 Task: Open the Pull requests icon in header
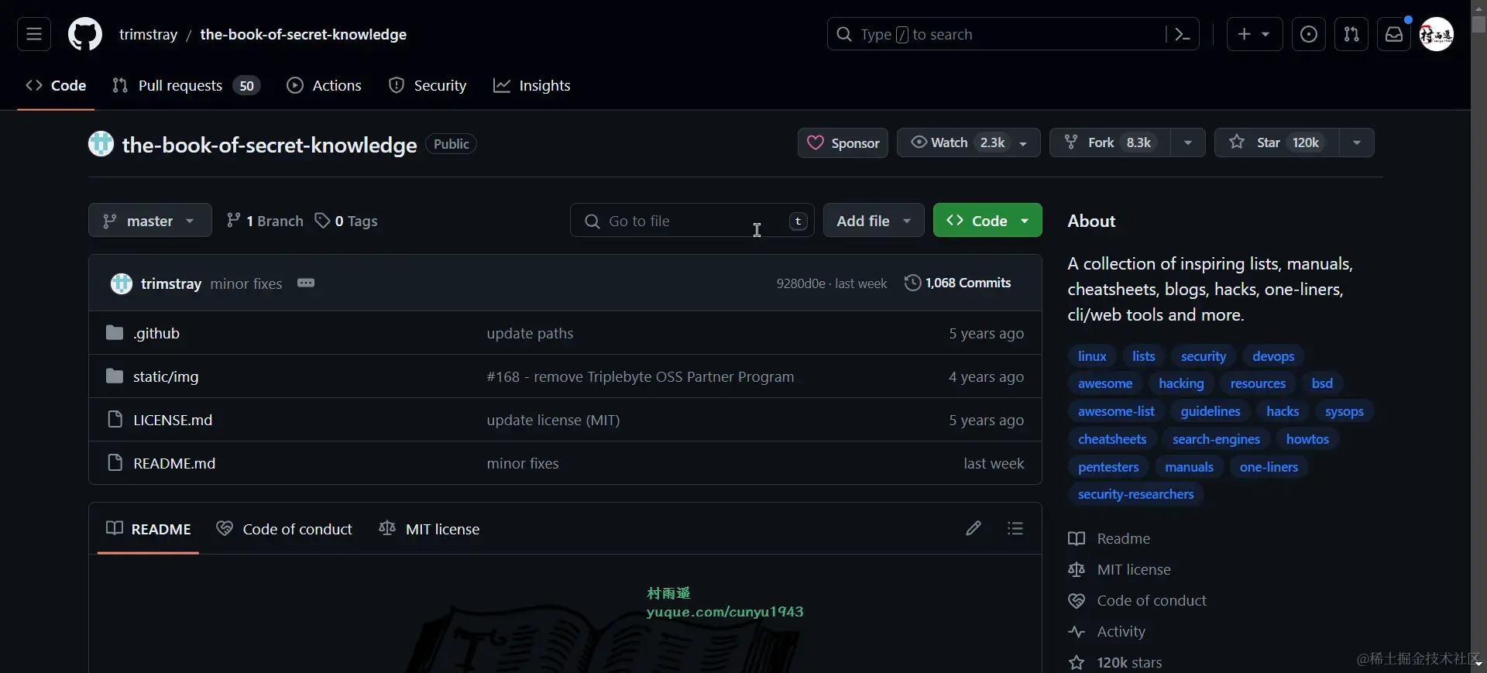pos(1351,34)
